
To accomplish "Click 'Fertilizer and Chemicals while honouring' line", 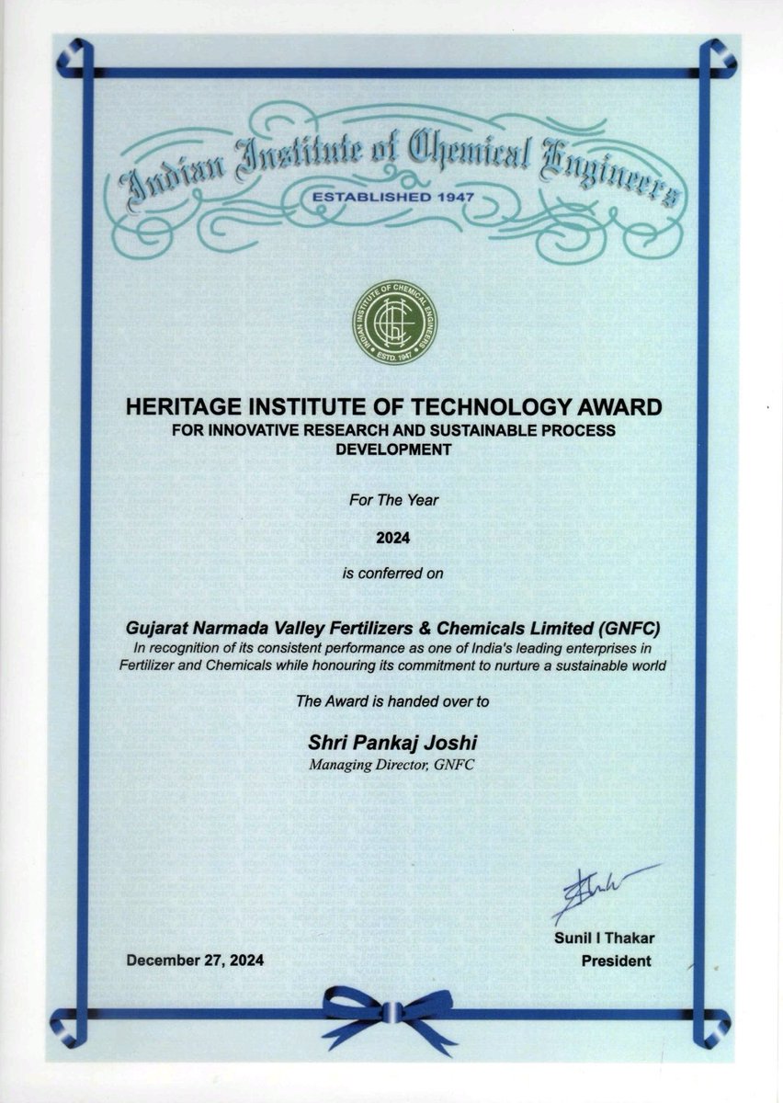I will tap(392, 665).
